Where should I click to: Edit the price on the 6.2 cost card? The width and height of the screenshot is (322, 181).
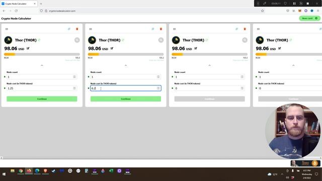(112, 48)
